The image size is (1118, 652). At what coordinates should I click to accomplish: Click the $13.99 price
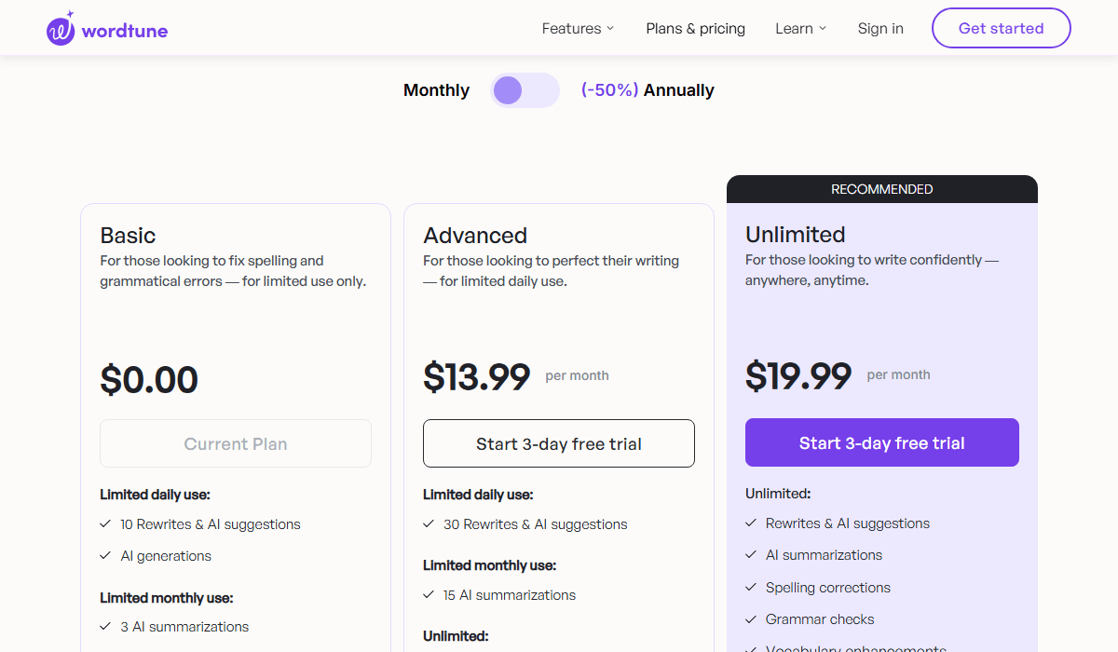477,376
